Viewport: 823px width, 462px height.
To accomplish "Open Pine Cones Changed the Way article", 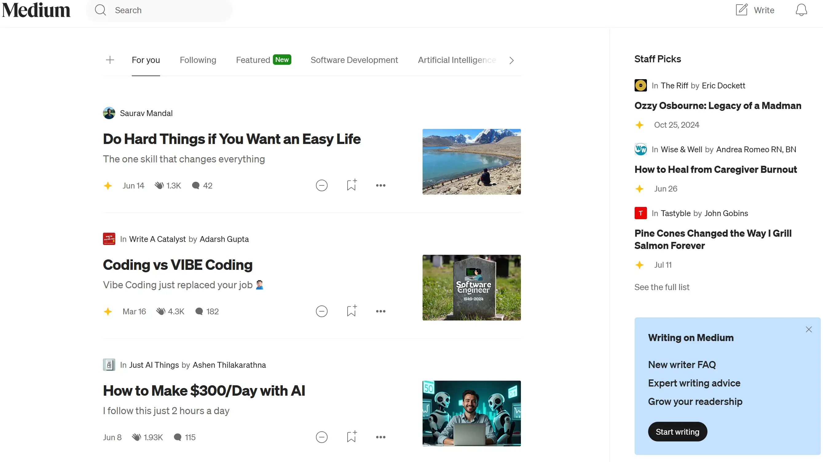I will 713,239.
